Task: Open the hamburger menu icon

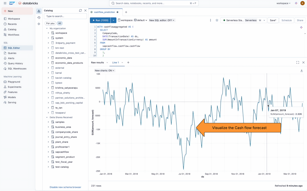Action: (5, 3)
